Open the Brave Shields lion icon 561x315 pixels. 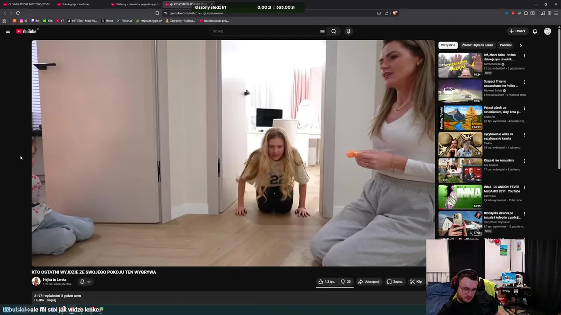tap(394, 13)
